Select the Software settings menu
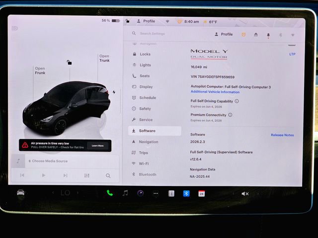Image resolution: width=318 pixels, height=238 pixels. click(x=155, y=131)
